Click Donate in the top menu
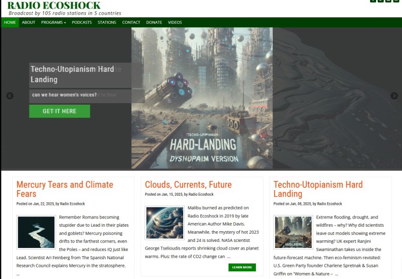 pos(154,22)
